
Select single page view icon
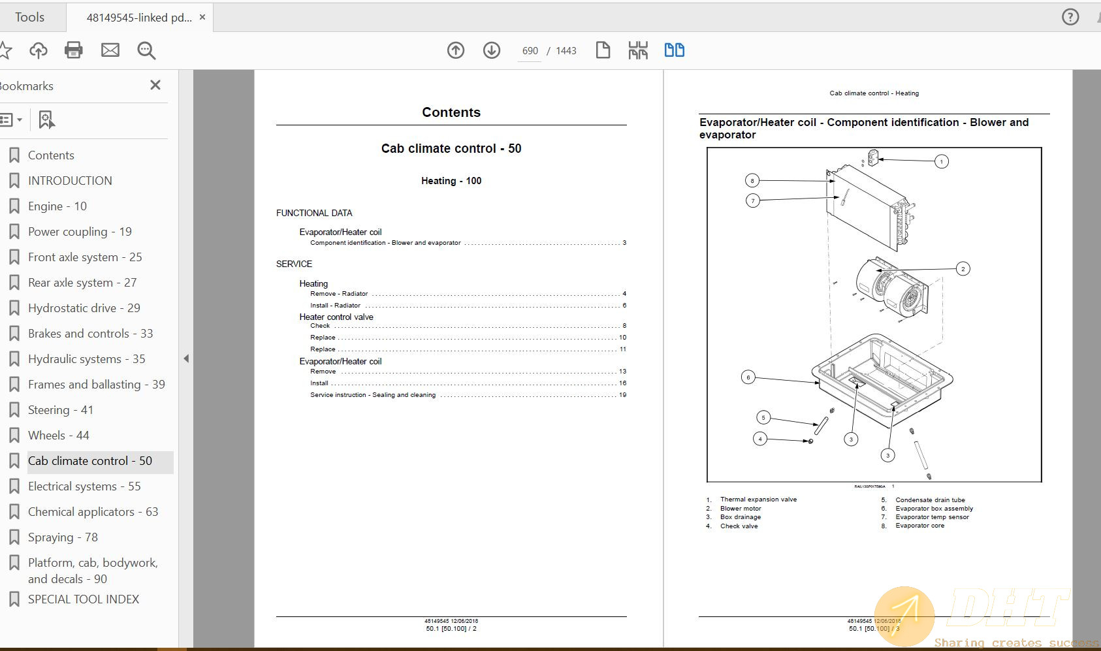[603, 50]
